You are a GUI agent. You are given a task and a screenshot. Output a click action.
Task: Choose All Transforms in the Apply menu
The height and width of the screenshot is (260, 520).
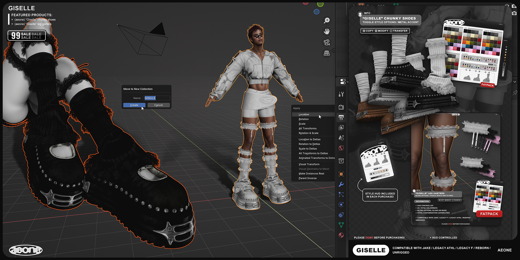(x=313, y=128)
